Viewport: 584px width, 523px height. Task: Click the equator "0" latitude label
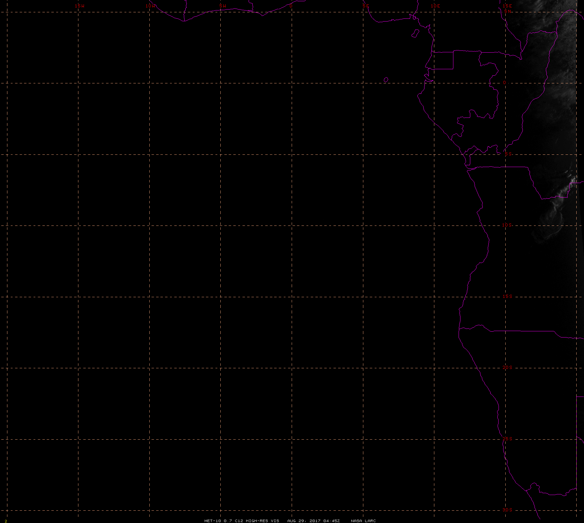coord(504,83)
